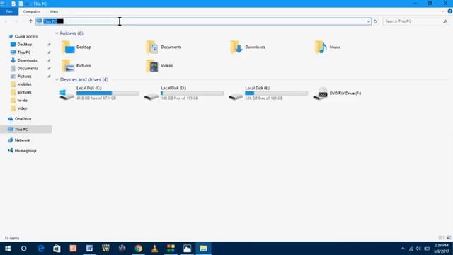Viewport: 453px width, 255px height.
Task: Open the clock and date in taskbar
Action: (442, 249)
